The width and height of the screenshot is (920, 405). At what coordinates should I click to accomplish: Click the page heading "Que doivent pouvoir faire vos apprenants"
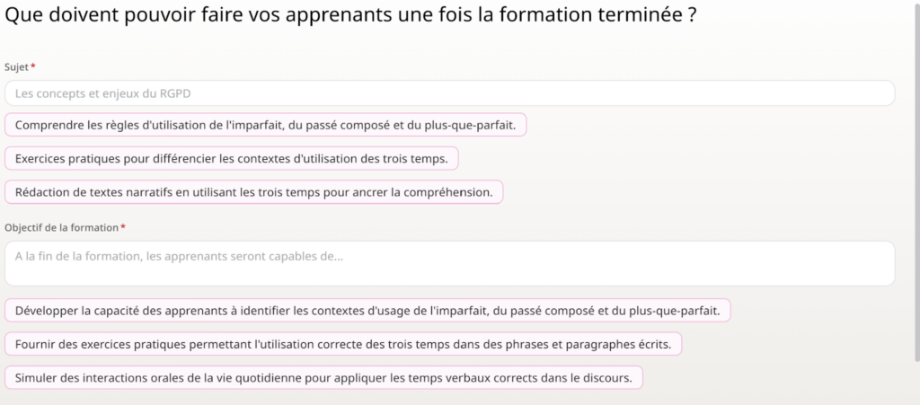(x=349, y=20)
